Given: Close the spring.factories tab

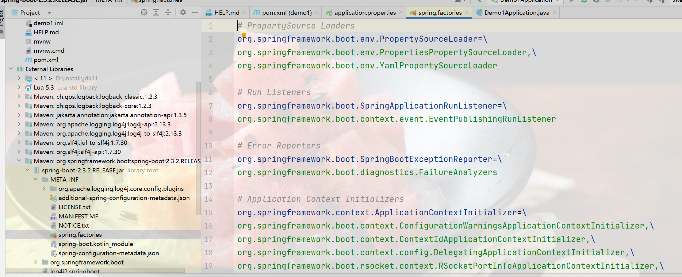Looking at the screenshot, I should 466,12.
